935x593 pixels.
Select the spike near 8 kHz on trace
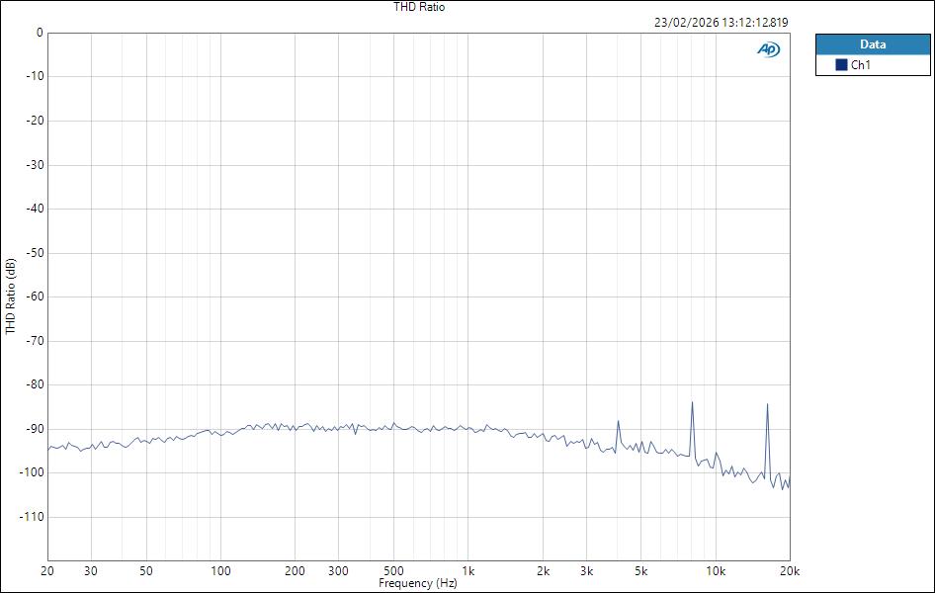point(692,403)
